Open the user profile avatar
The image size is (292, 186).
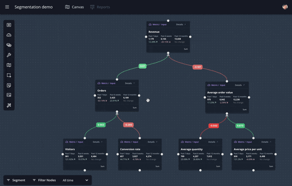click(x=285, y=7)
